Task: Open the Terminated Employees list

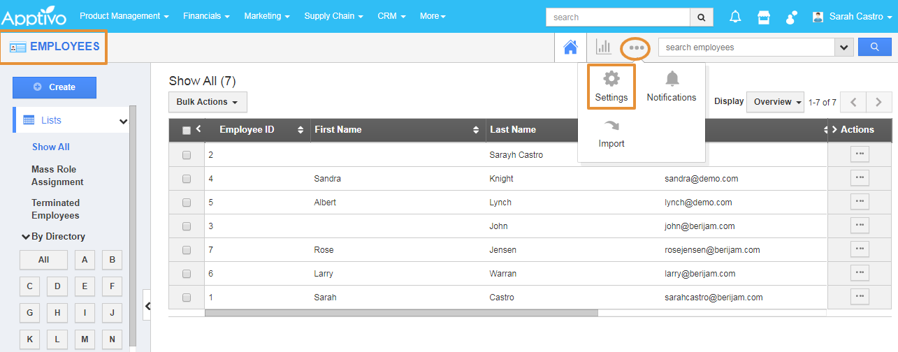Action: 55,210
